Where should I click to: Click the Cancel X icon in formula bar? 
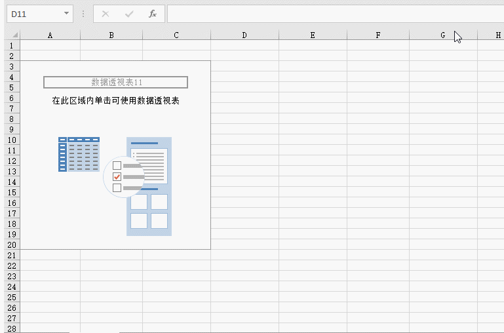pos(106,14)
